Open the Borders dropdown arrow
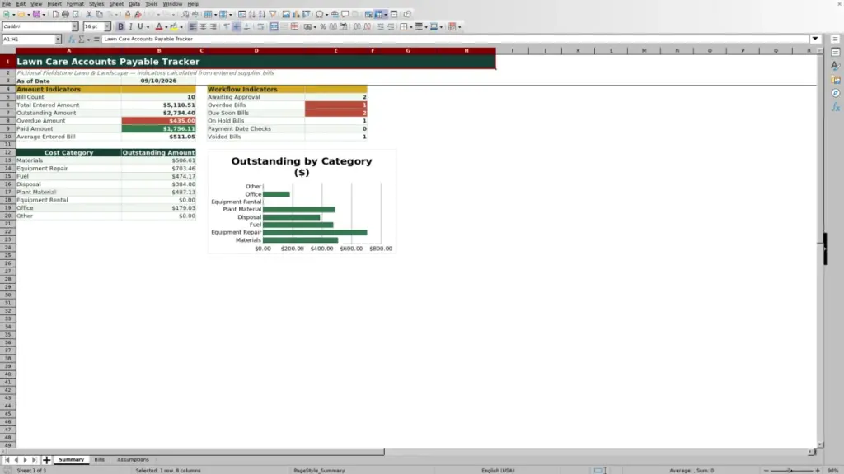844x474 pixels. pos(411,27)
